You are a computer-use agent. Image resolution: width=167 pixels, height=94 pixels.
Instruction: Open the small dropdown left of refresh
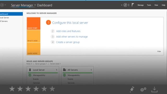(122, 5)
